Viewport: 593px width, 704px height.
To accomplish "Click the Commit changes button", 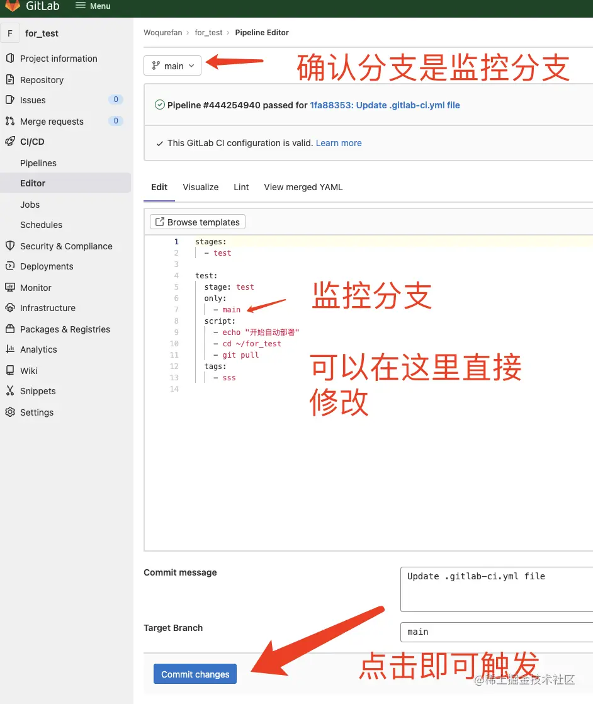I will tap(195, 674).
